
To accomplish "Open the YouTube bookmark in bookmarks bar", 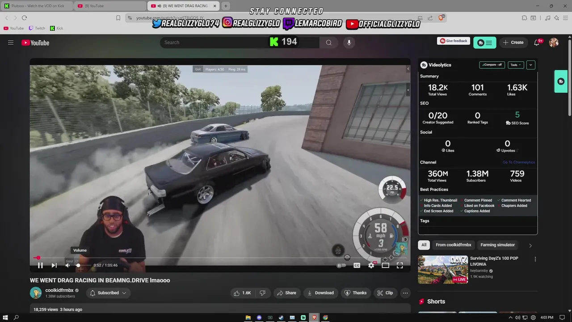I will click(x=13, y=28).
